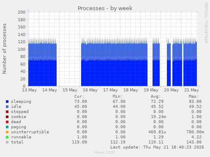Click the '15 May' x-axis label

pos(70,90)
